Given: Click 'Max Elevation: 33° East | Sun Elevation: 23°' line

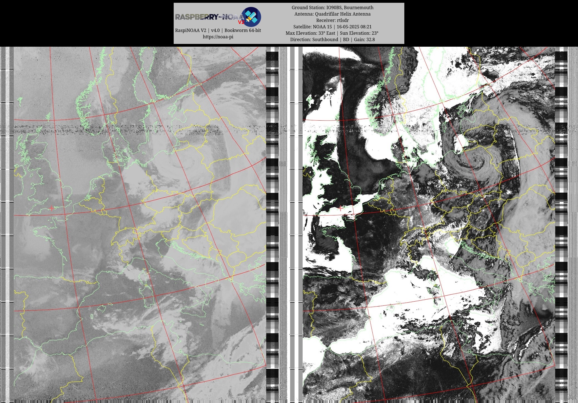Looking at the screenshot, I should click(x=332, y=33).
